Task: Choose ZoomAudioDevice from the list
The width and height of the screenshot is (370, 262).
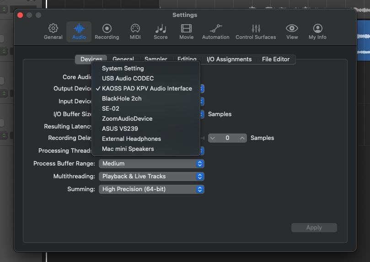Action: point(146,118)
